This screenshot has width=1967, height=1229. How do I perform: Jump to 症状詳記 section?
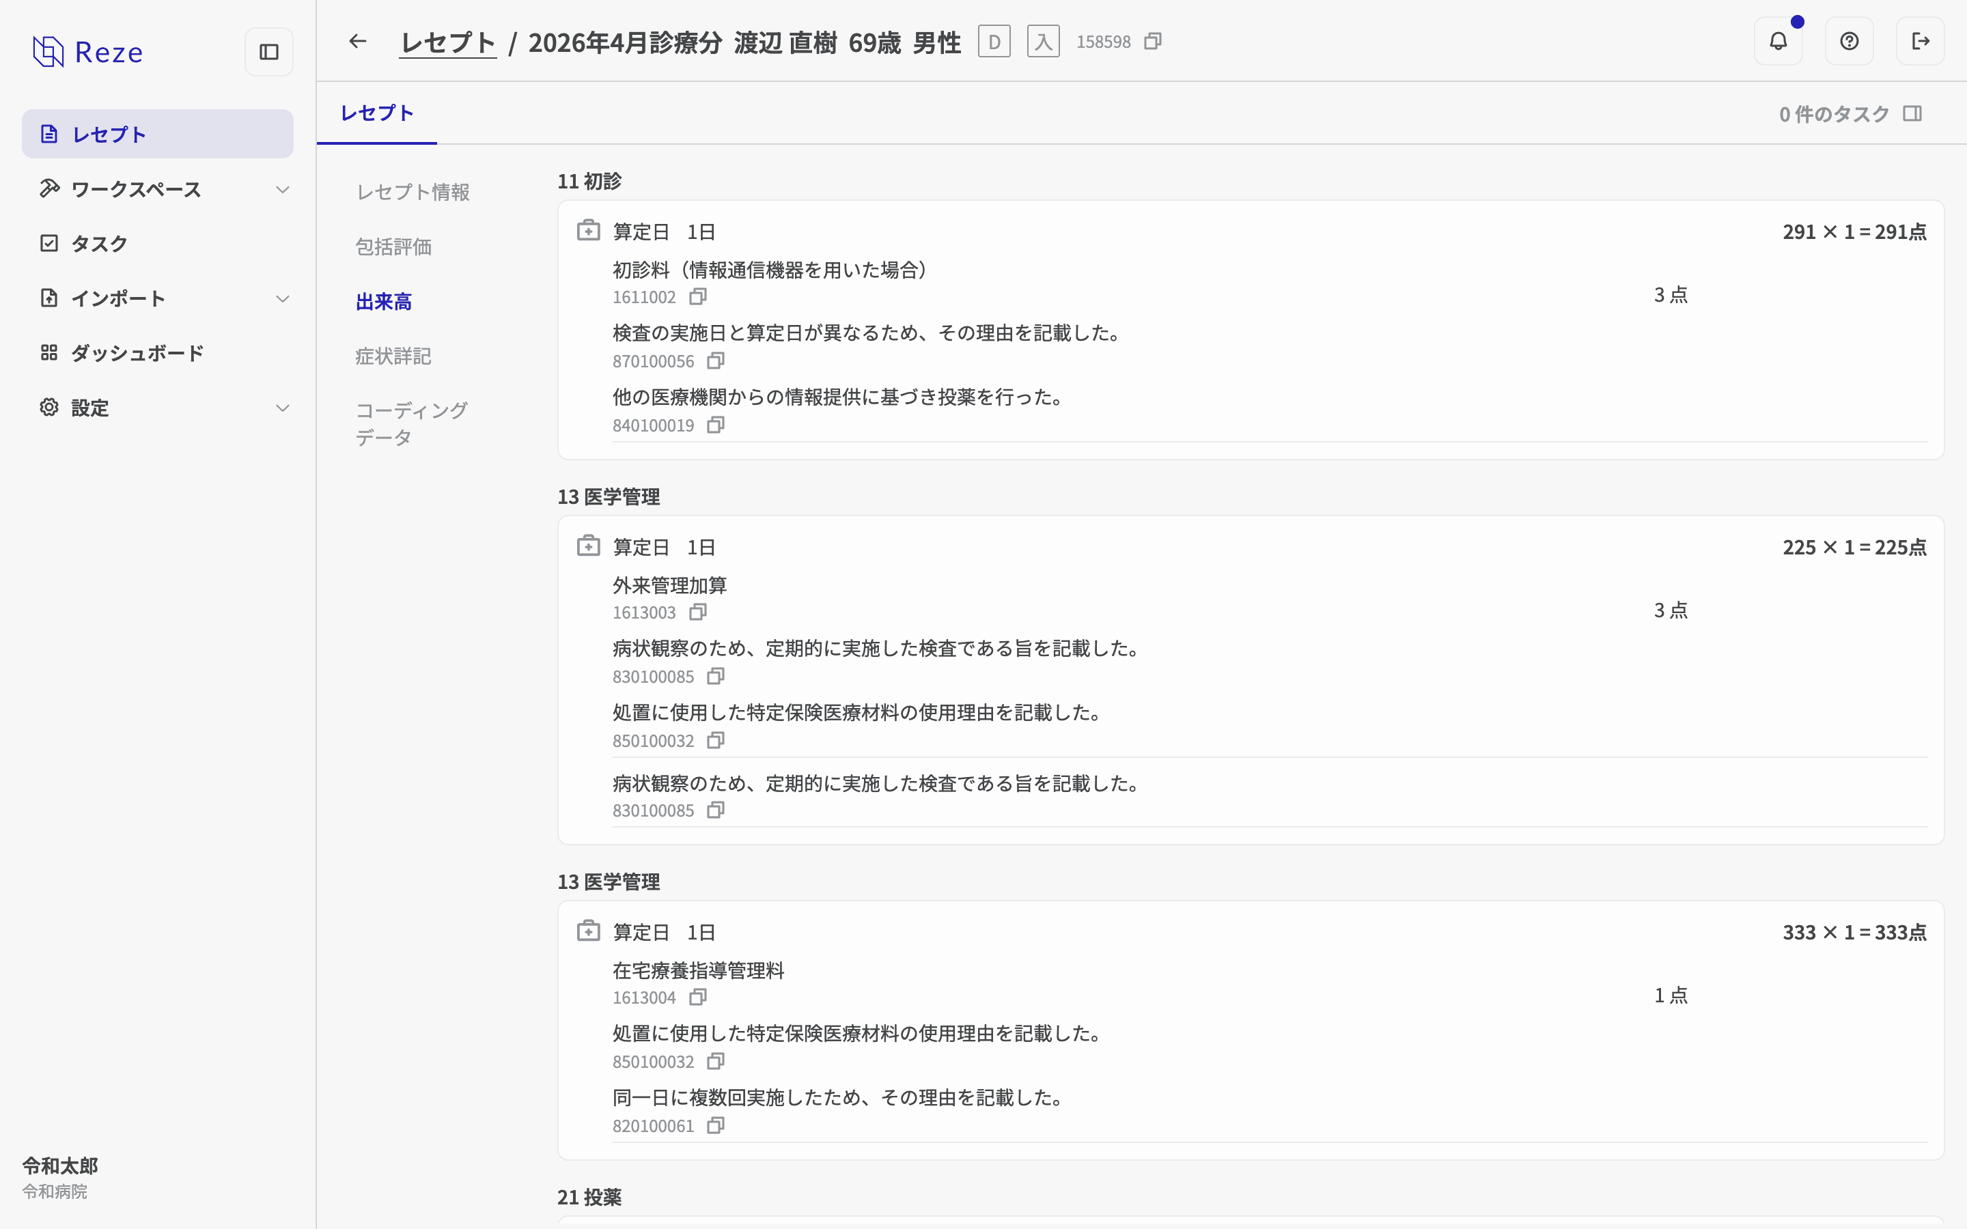(x=393, y=356)
